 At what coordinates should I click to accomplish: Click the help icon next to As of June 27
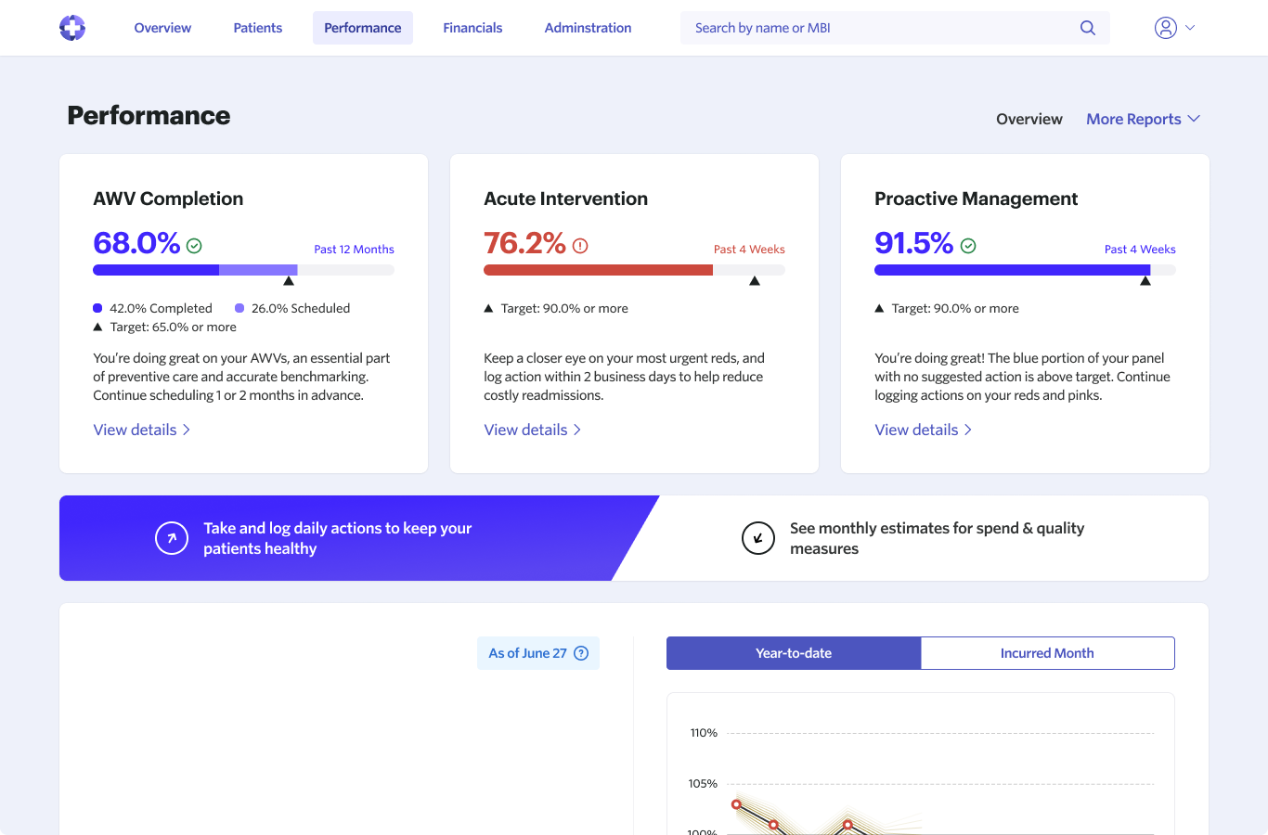581,653
